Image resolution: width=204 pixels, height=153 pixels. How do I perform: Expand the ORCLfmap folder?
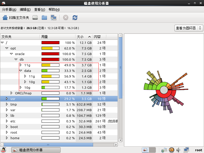(x=11, y=93)
